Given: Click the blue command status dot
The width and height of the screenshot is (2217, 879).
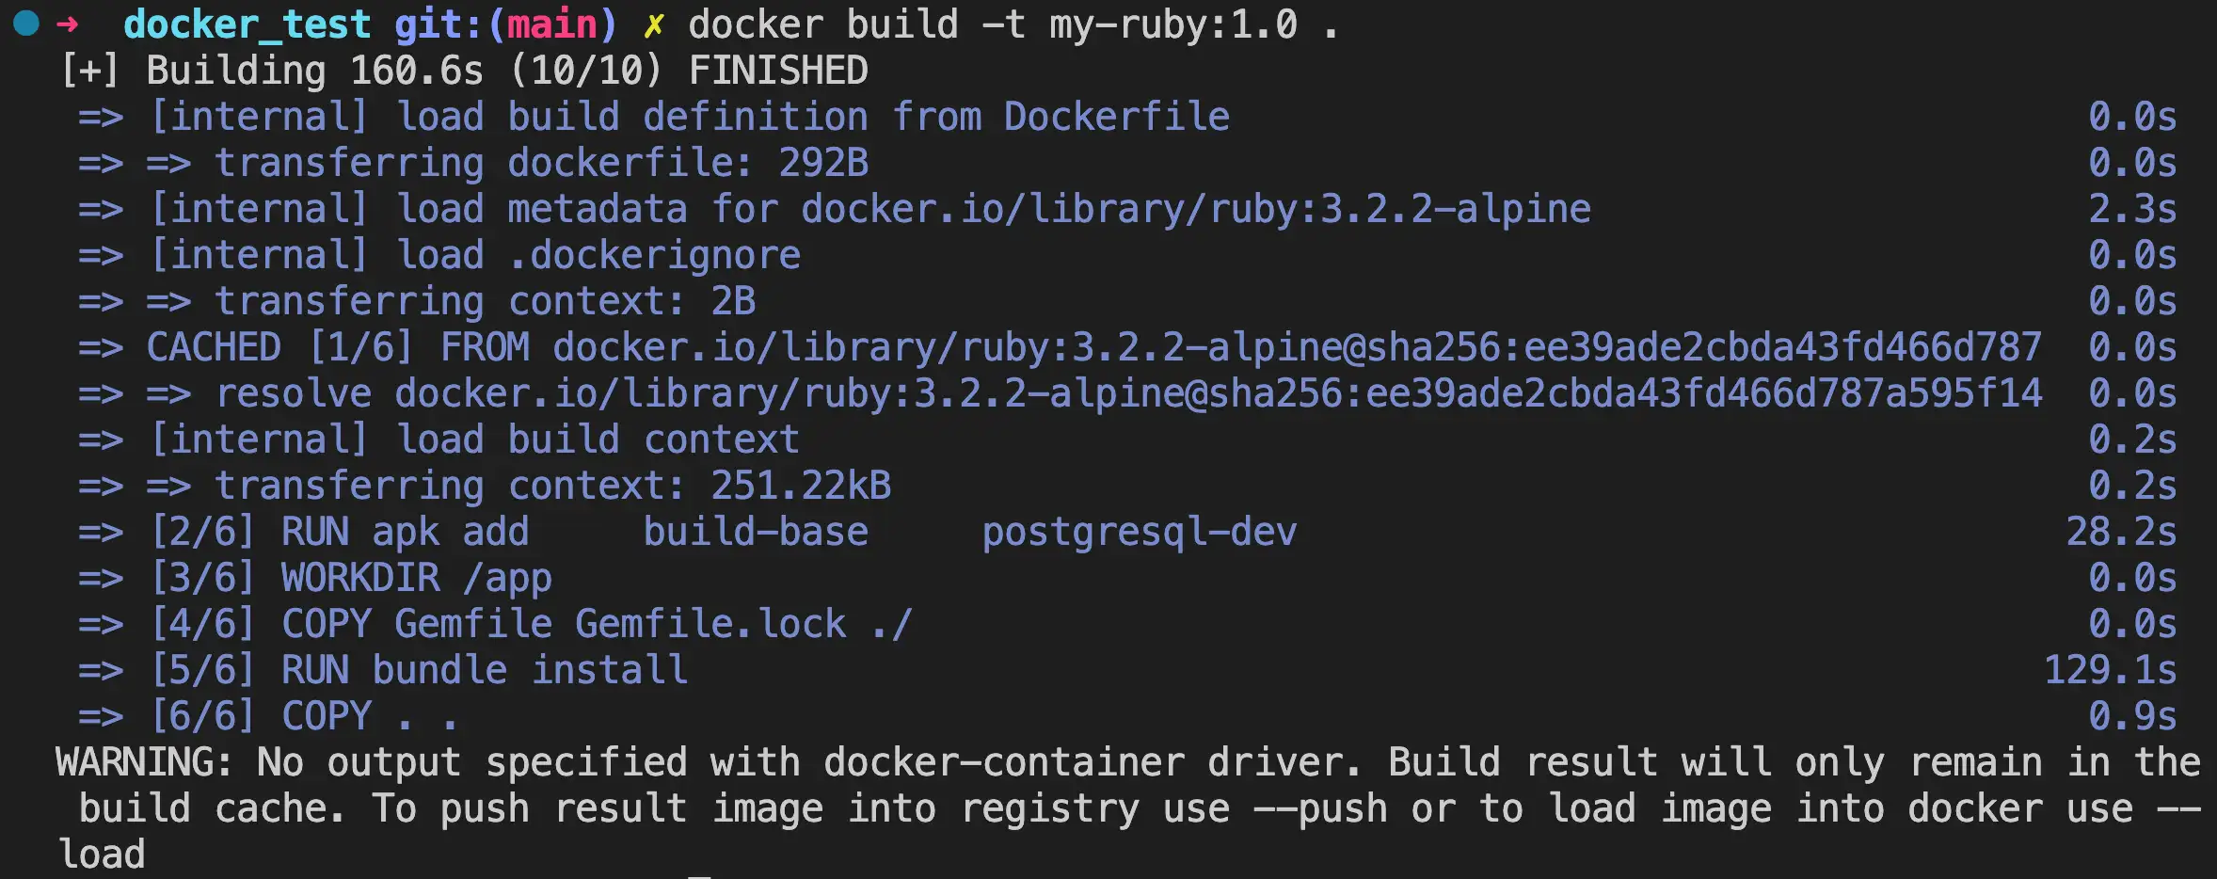Looking at the screenshot, I should coord(26,23).
